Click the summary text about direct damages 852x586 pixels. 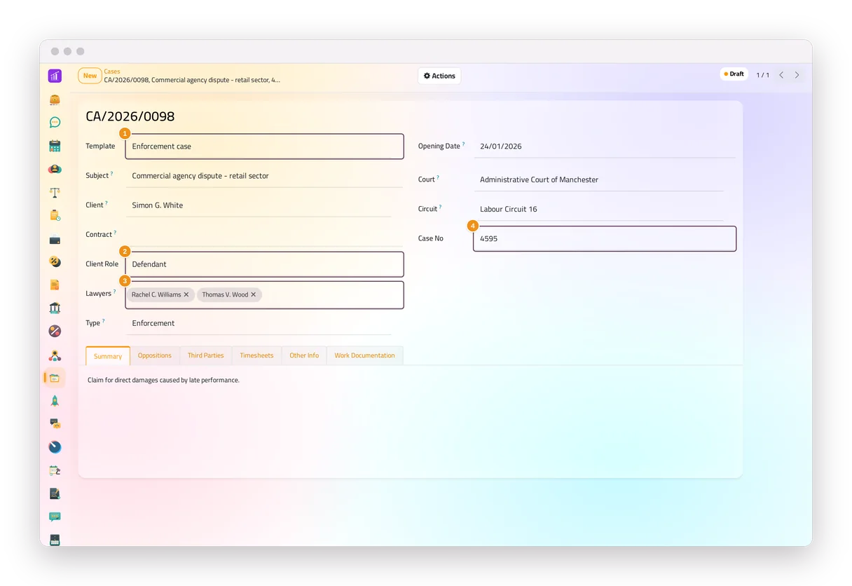[163, 380]
